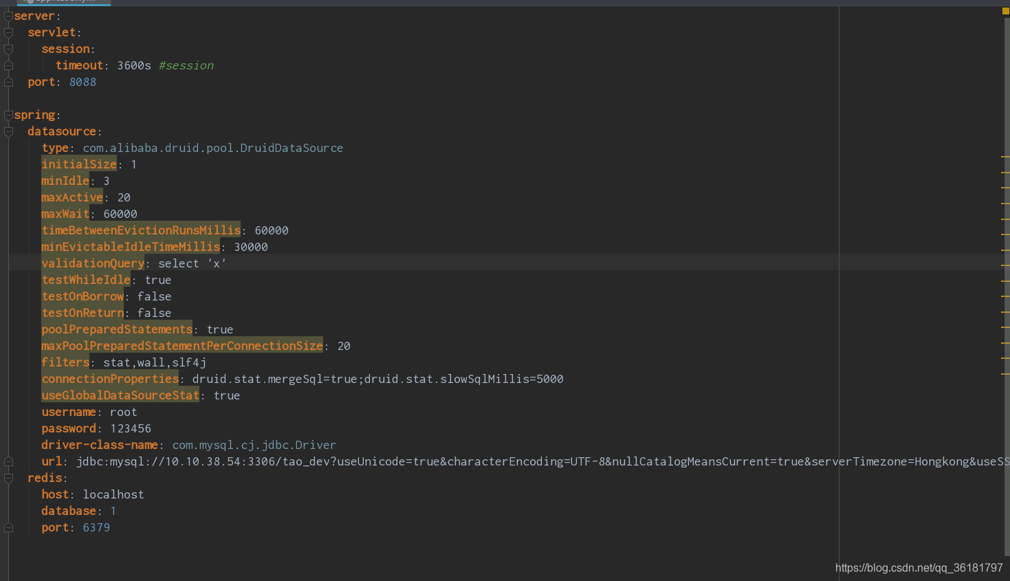Click com.alibaba.druid.pool.DruidDataSource type value
This screenshot has height=581, width=1010.
pos(213,148)
